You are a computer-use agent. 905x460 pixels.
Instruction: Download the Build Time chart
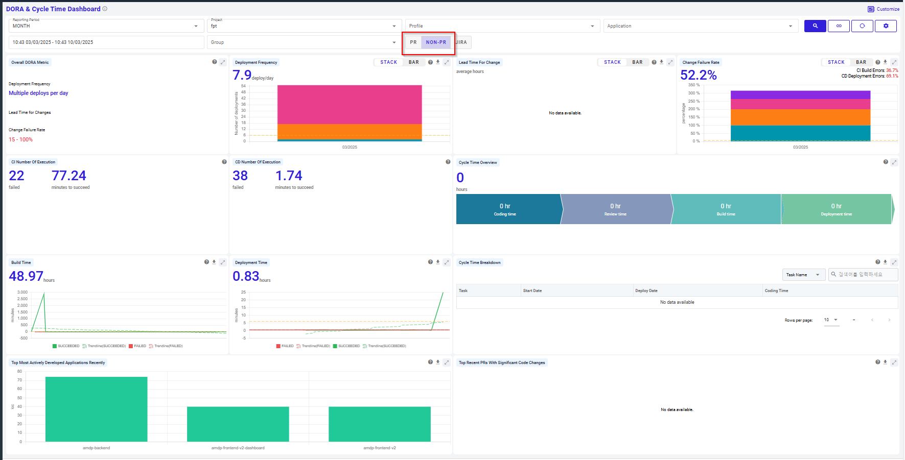click(x=214, y=262)
